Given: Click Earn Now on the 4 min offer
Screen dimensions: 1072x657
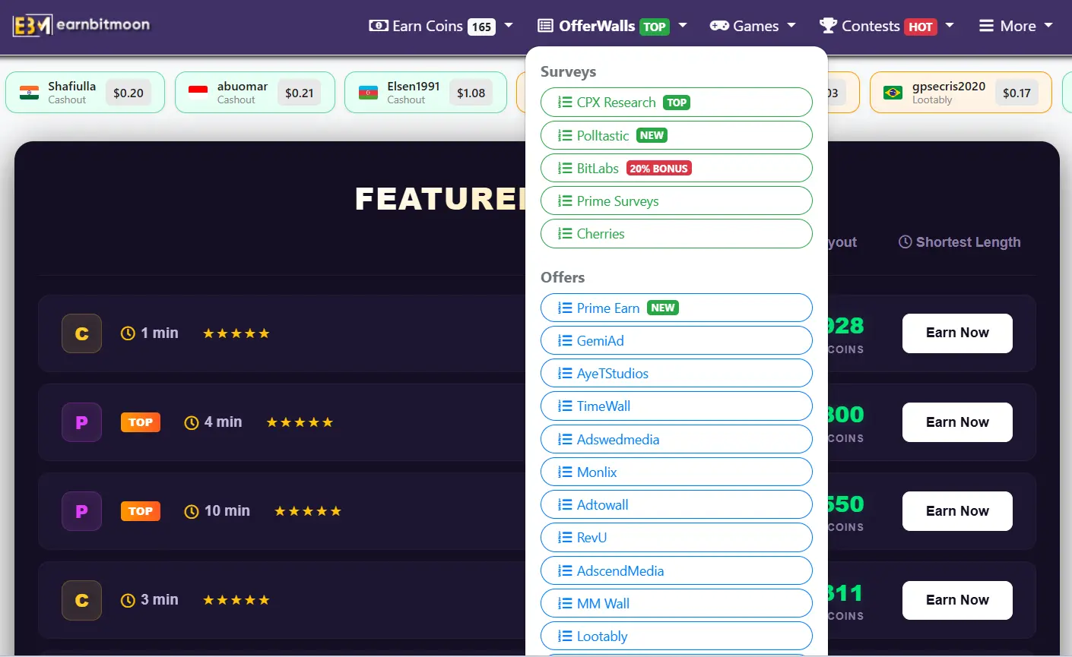Looking at the screenshot, I should (x=957, y=422).
